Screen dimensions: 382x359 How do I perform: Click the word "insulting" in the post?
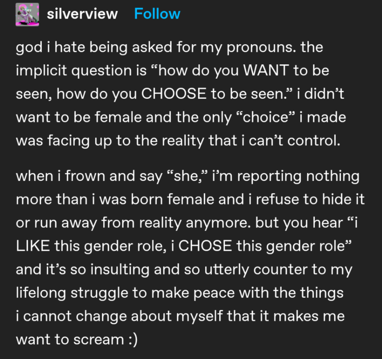tap(120, 269)
